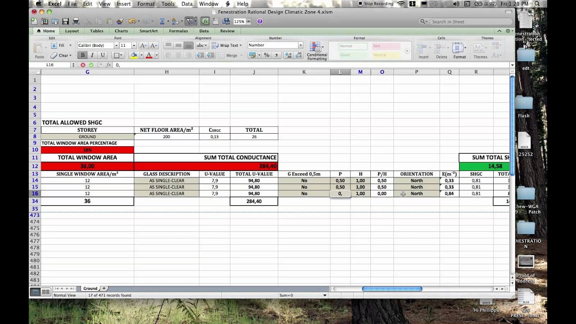Confirm the formula bar entry green check
The width and height of the screenshot is (576, 324).
pos(91,65)
